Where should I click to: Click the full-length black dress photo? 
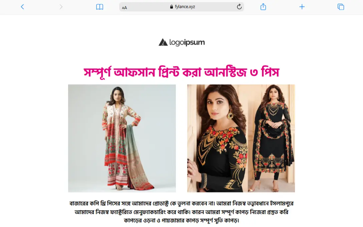[271, 138]
